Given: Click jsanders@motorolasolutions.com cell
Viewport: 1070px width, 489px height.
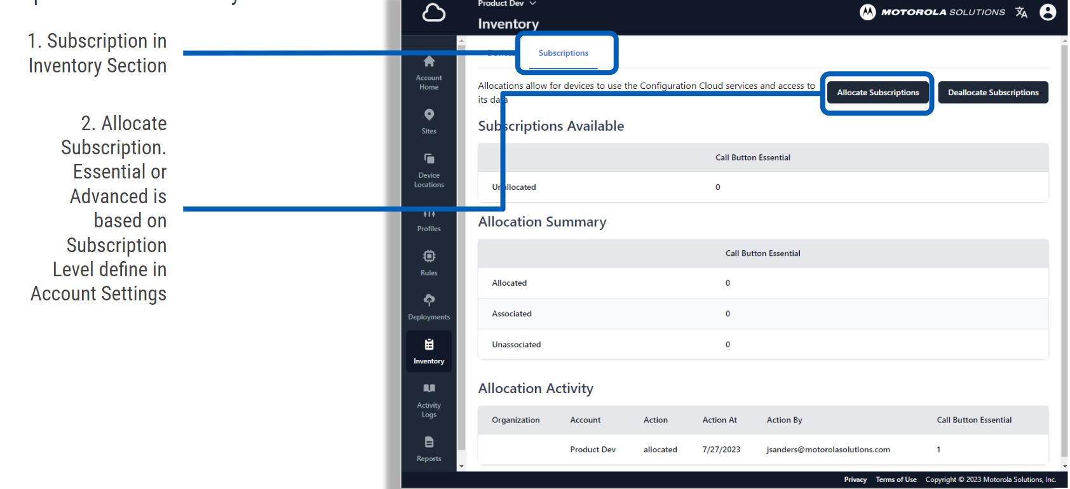Looking at the screenshot, I should 828,450.
